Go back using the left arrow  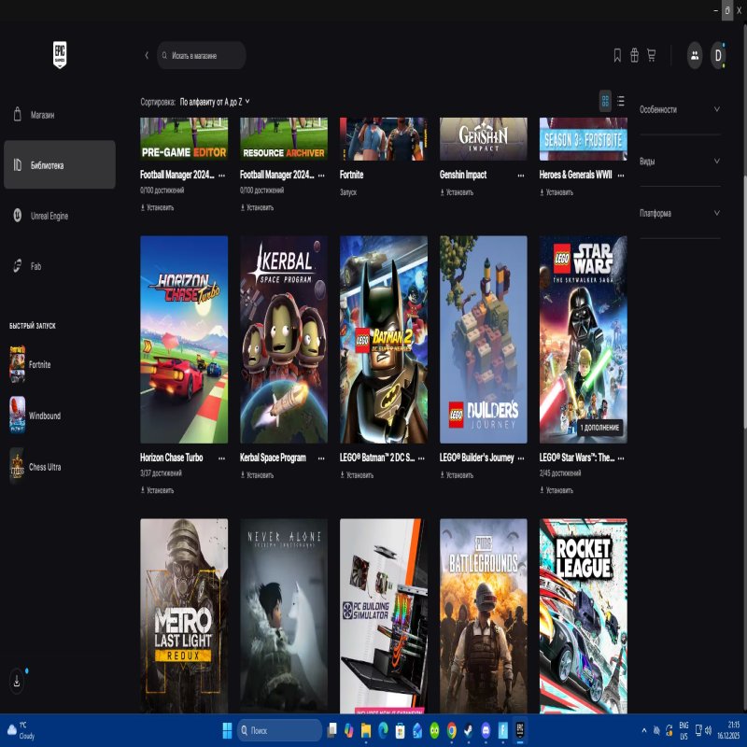(x=147, y=55)
